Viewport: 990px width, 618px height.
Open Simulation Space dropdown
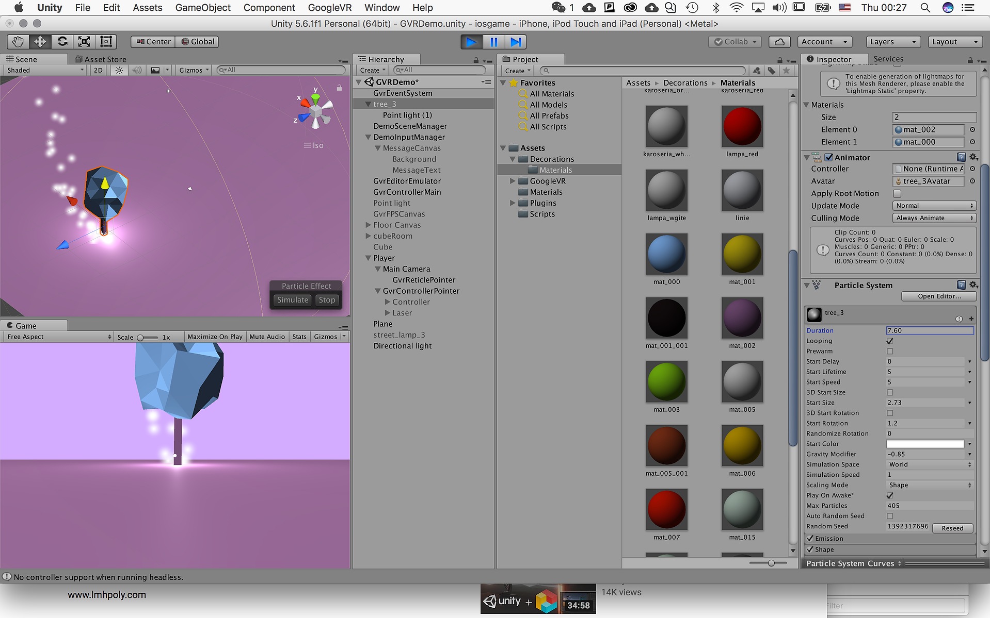(x=931, y=464)
